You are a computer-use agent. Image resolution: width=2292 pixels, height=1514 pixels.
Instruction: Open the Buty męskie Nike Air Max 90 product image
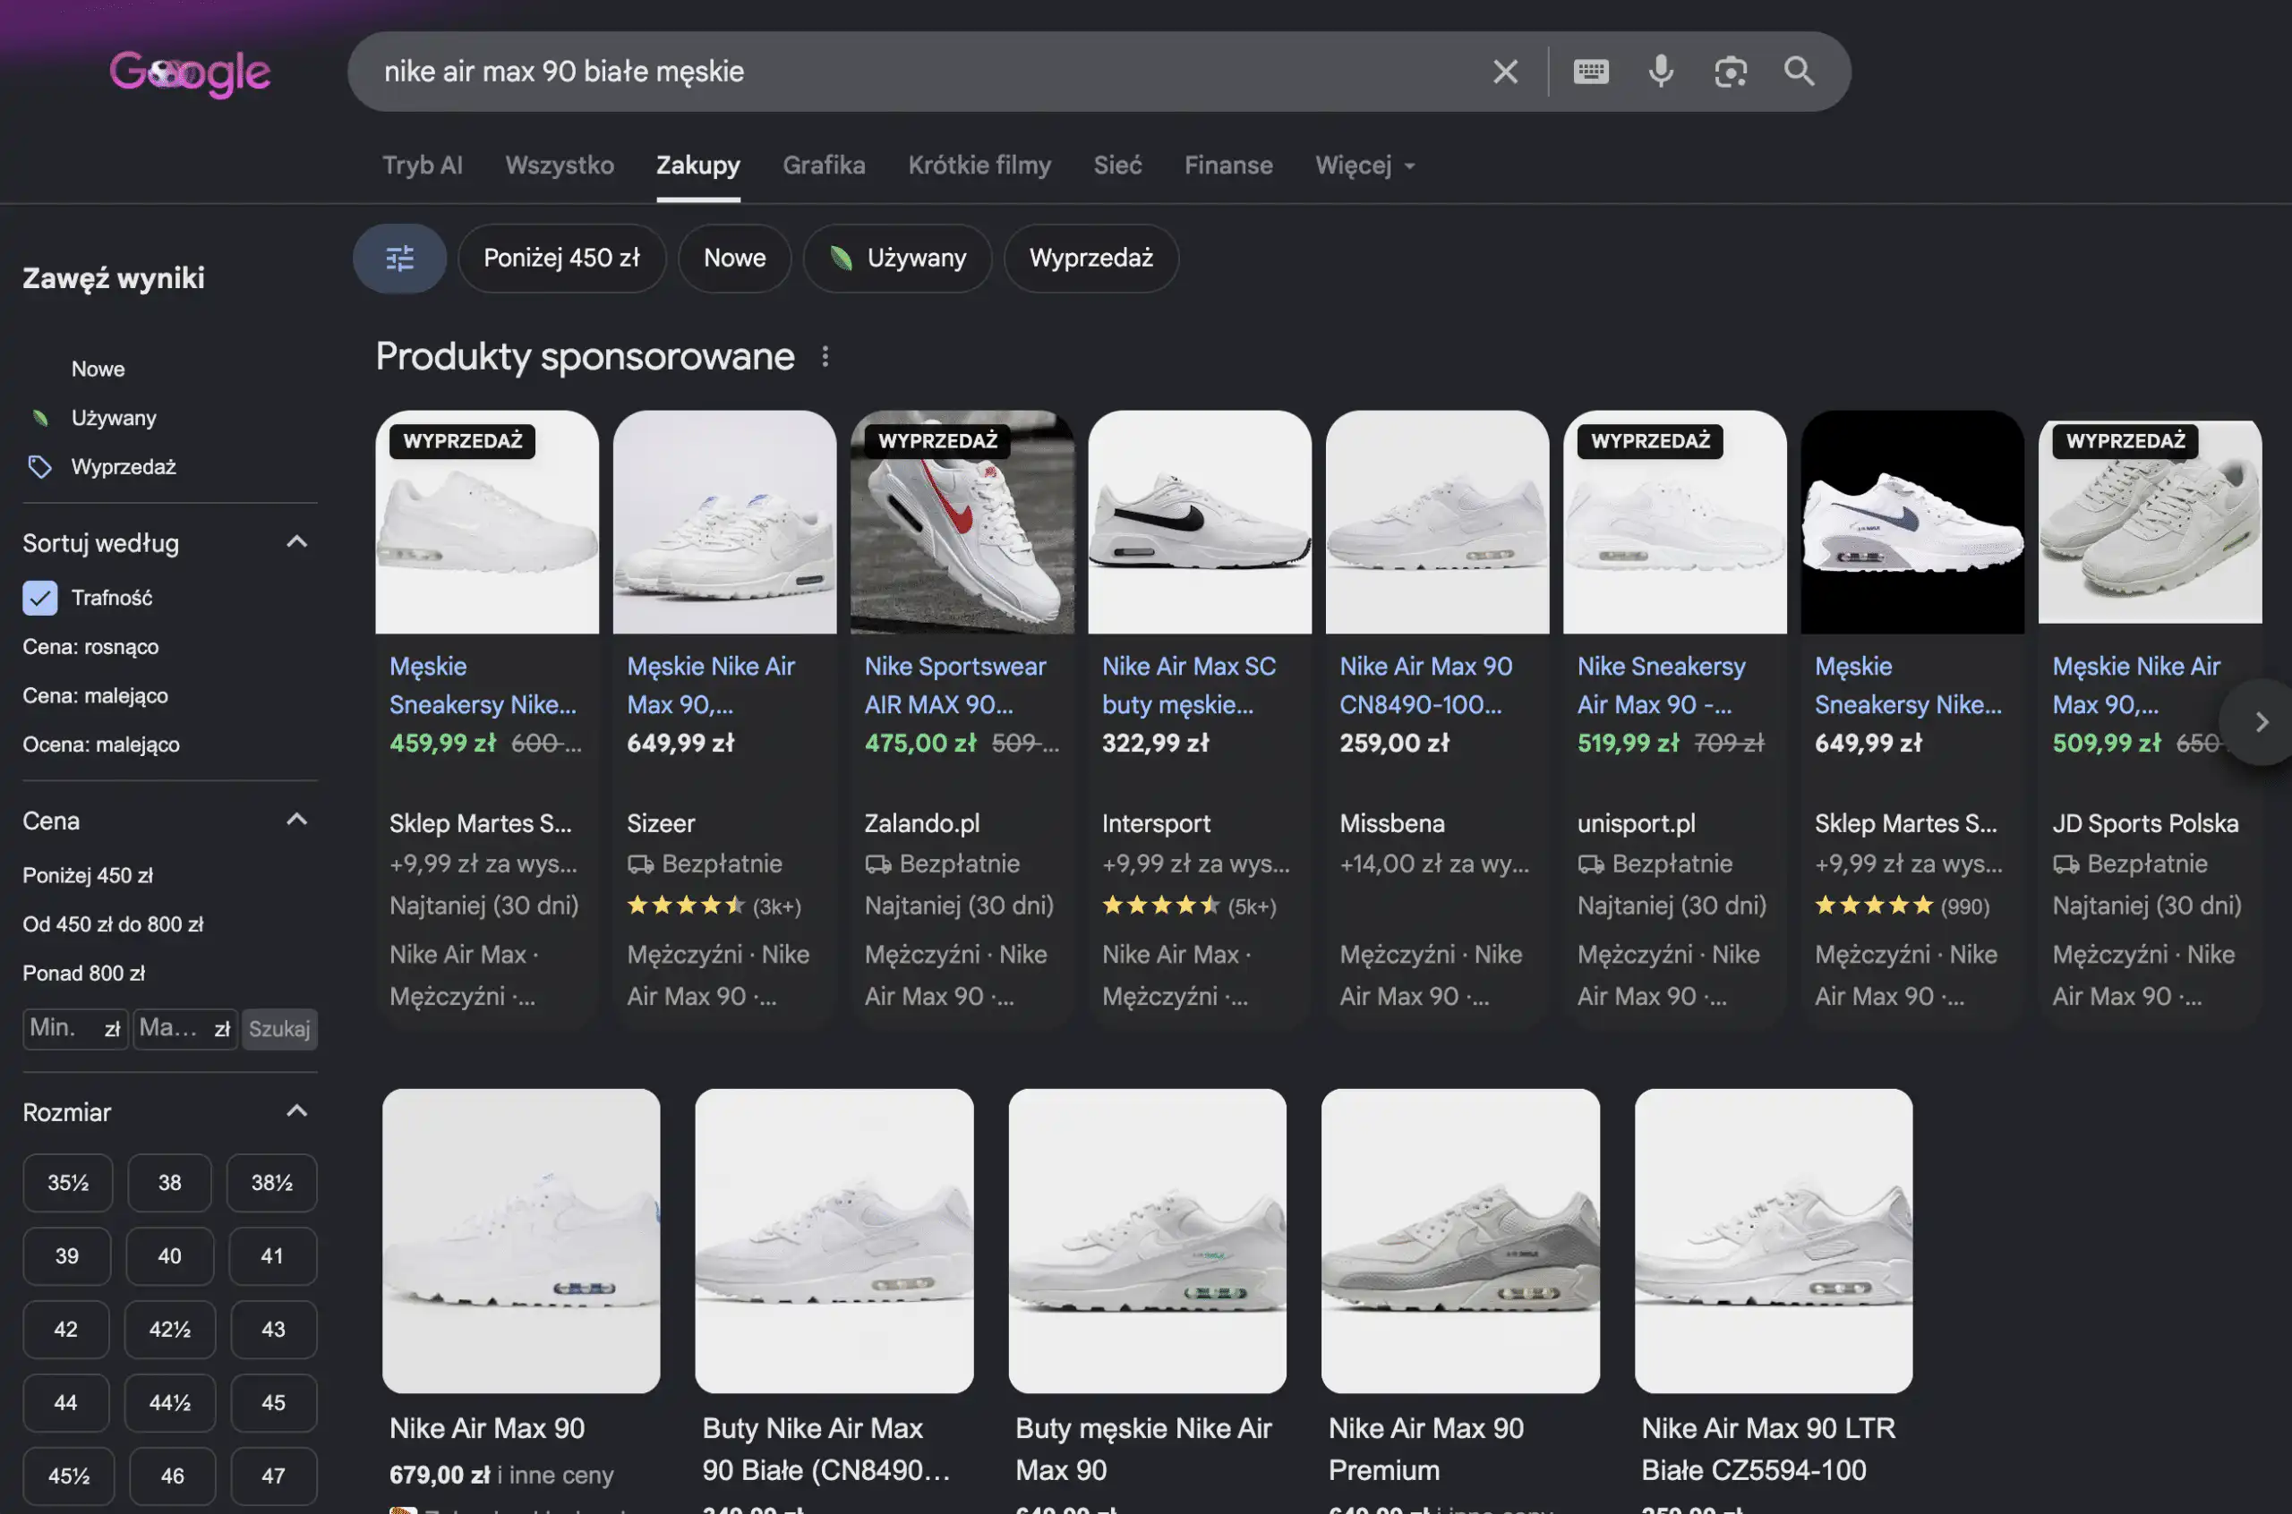point(1148,1241)
